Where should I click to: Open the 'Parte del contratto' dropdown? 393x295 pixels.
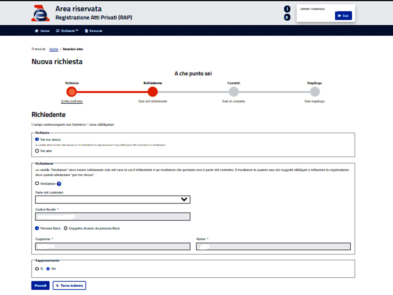pos(113,199)
